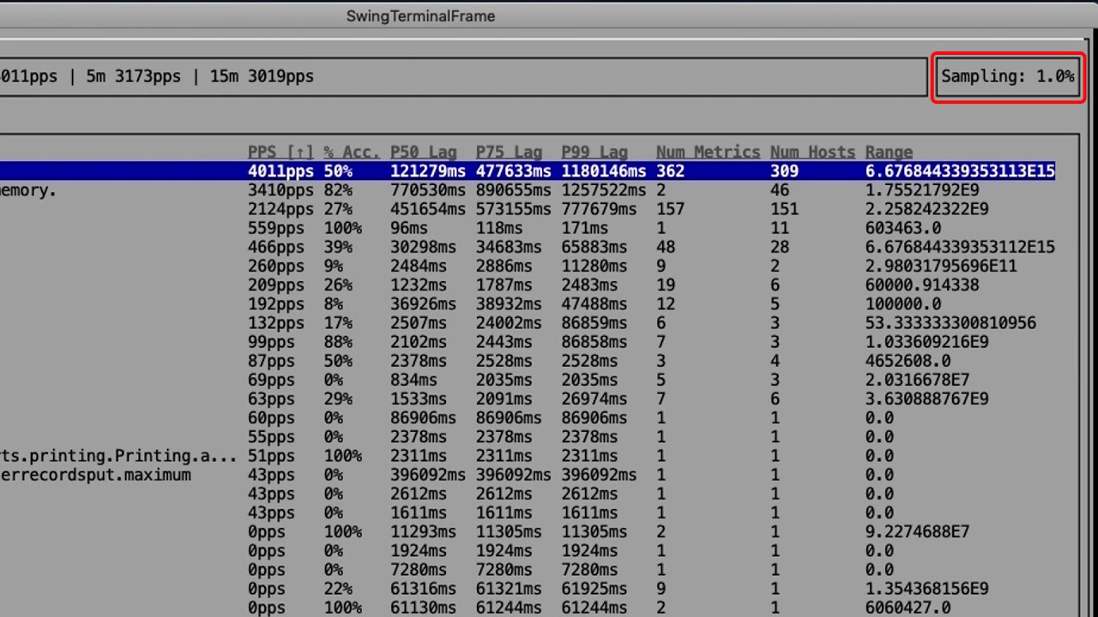Viewport: 1098px width, 617px height.
Task: Click the SwingTerminalFrame window title
Action: pos(420,16)
